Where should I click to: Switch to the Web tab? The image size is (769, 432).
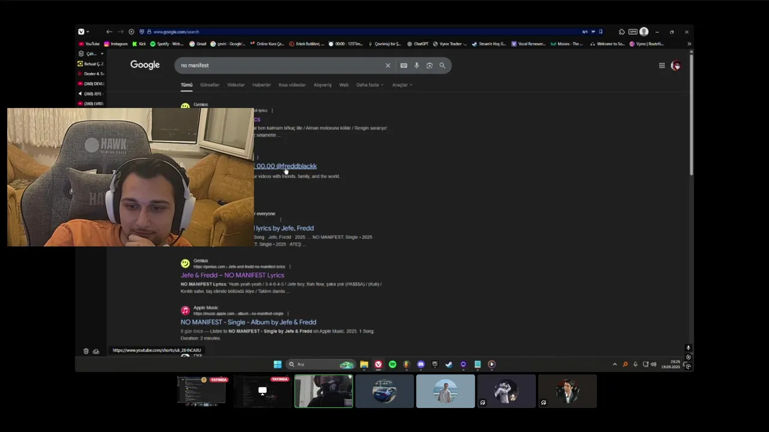click(344, 85)
